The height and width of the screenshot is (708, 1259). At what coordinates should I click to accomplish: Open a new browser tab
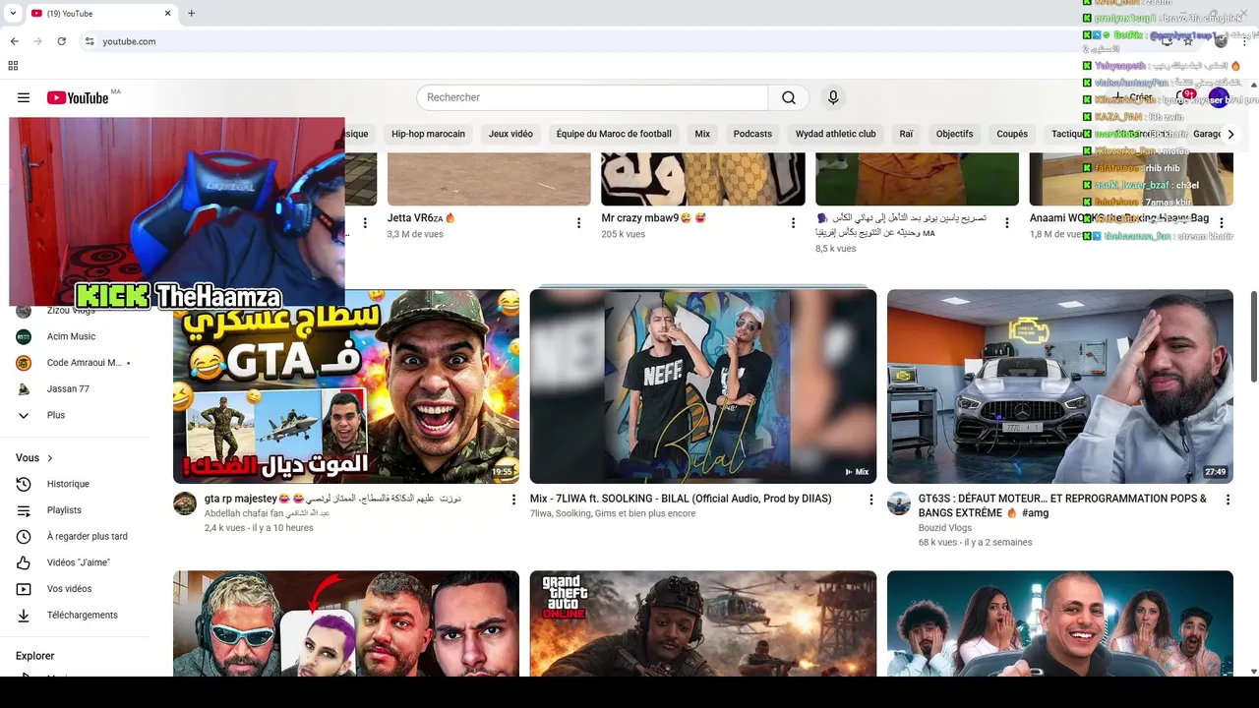(191, 14)
